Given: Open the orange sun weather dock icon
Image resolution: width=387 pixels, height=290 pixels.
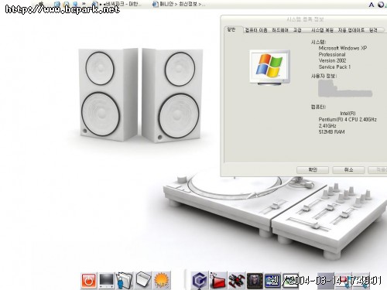Looking at the screenshot, I should 162,280.
